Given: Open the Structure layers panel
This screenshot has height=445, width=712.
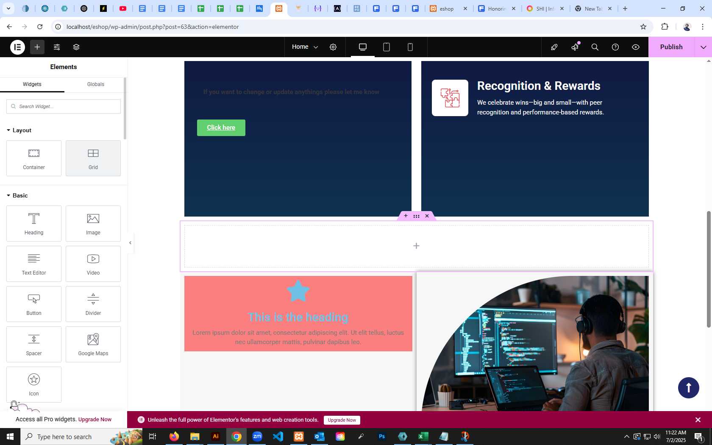Looking at the screenshot, I should (x=76, y=47).
